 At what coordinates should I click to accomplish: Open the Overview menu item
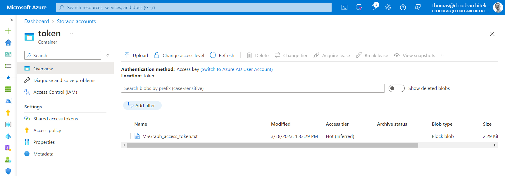65,69
